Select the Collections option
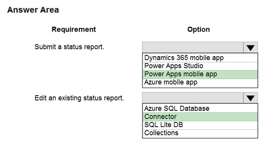 click(x=200, y=133)
